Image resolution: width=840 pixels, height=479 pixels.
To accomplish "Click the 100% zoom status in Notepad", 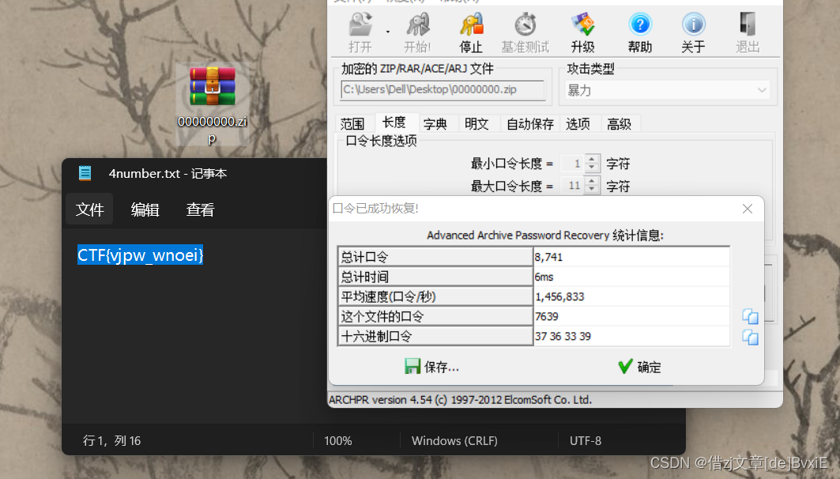I will click(x=337, y=441).
